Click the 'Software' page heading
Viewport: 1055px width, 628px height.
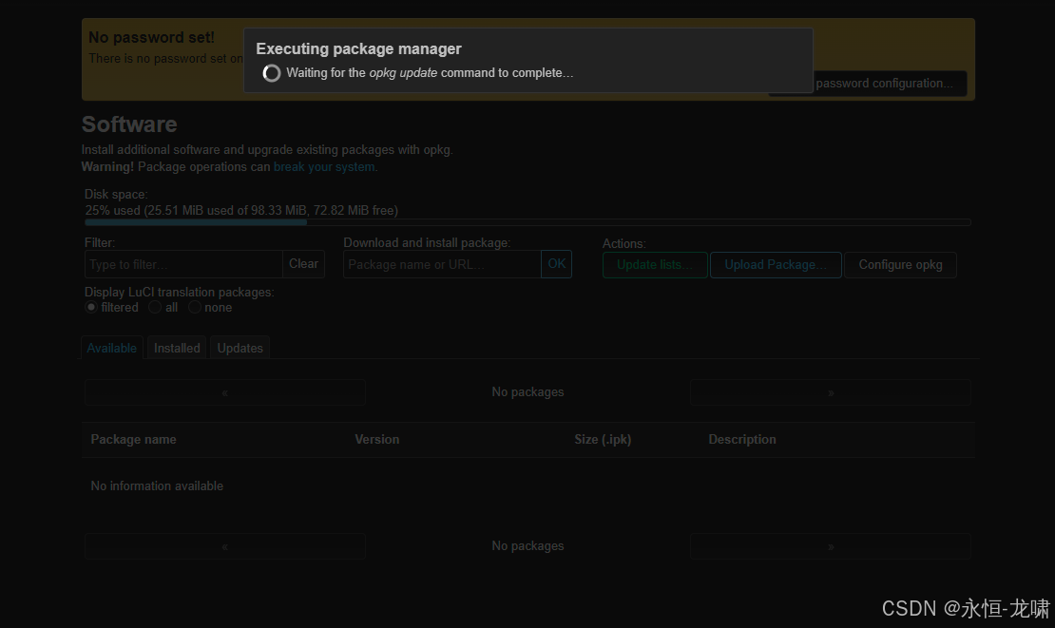point(129,124)
